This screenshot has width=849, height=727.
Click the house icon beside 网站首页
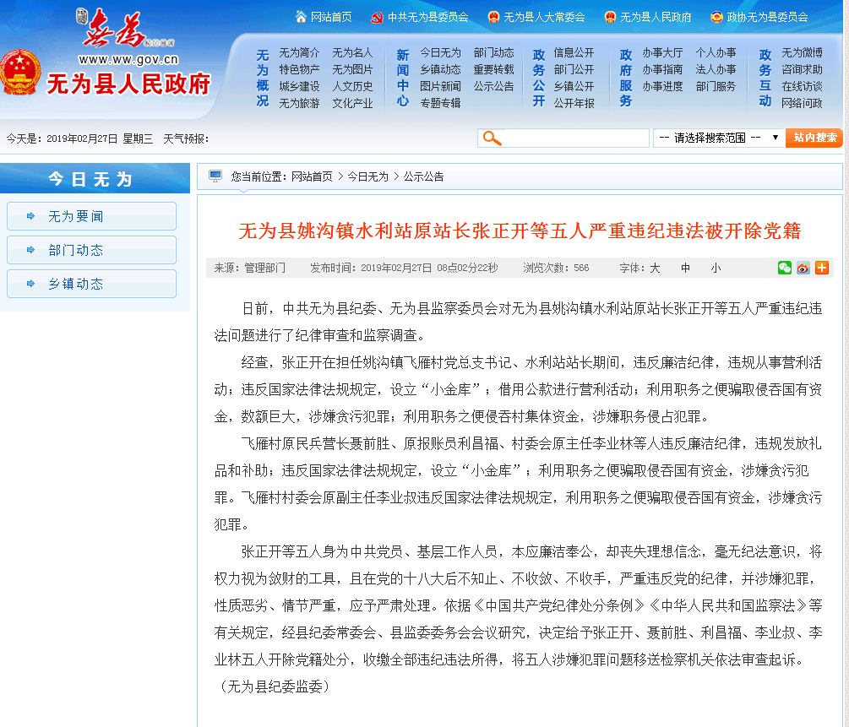tap(301, 17)
